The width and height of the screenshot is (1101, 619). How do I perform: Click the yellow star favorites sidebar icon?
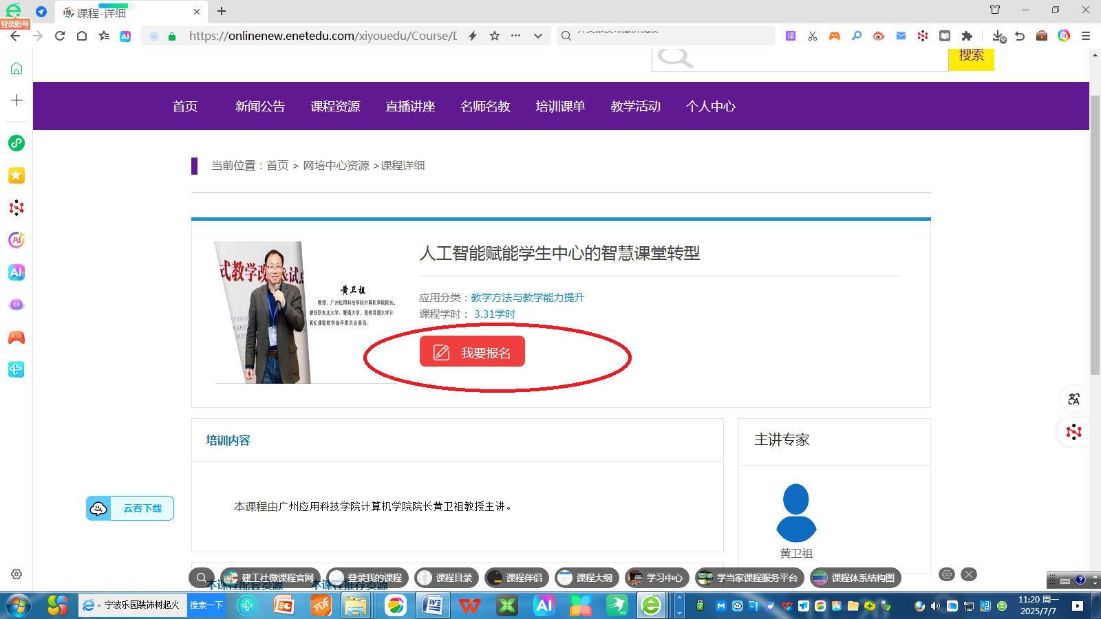click(x=17, y=175)
